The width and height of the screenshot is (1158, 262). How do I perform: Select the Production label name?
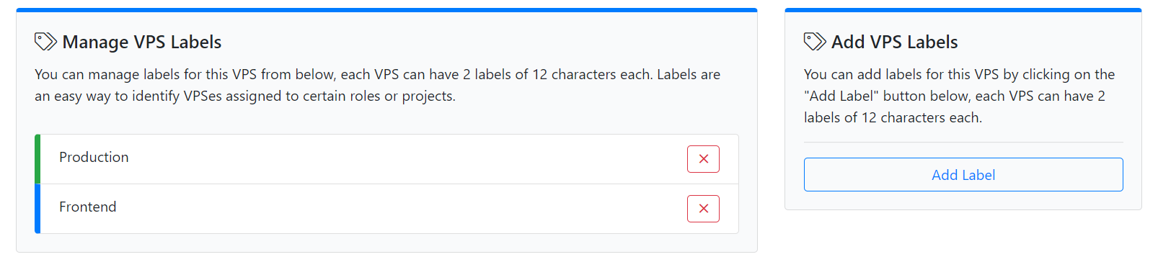click(94, 157)
